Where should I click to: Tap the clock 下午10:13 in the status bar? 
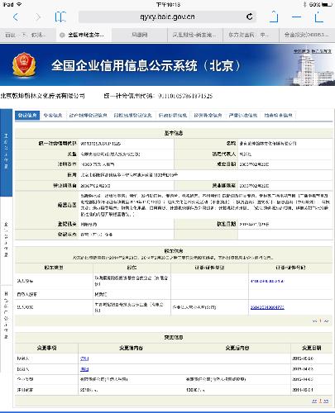click(168, 4)
